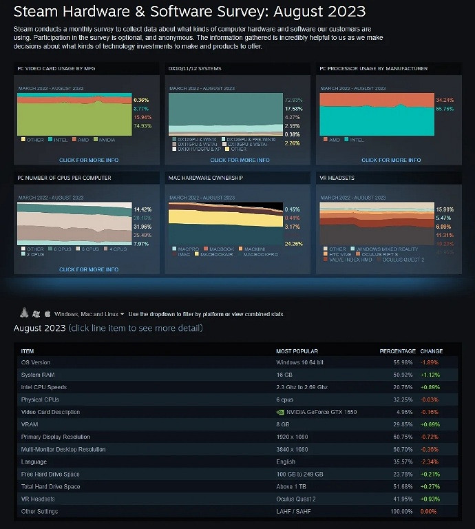This screenshot has height=529, width=475.
Task: Click the NVIDIA logo beside GeForce GTX 1650
Action: tap(280, 412)
